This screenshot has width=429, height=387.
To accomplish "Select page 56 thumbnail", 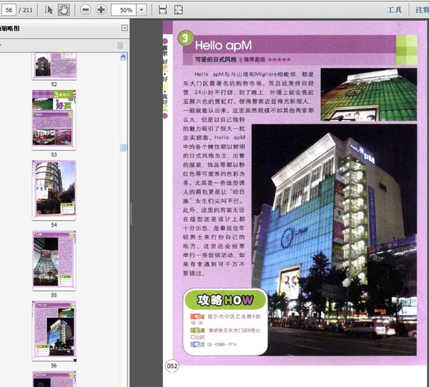I will 54,328.
